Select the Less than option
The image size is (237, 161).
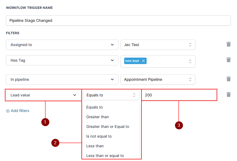[x=95, y=146]
